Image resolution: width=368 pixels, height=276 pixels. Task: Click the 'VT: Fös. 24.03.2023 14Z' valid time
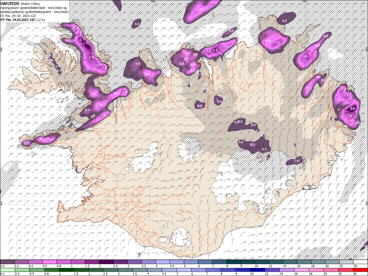tap(18, 20)
